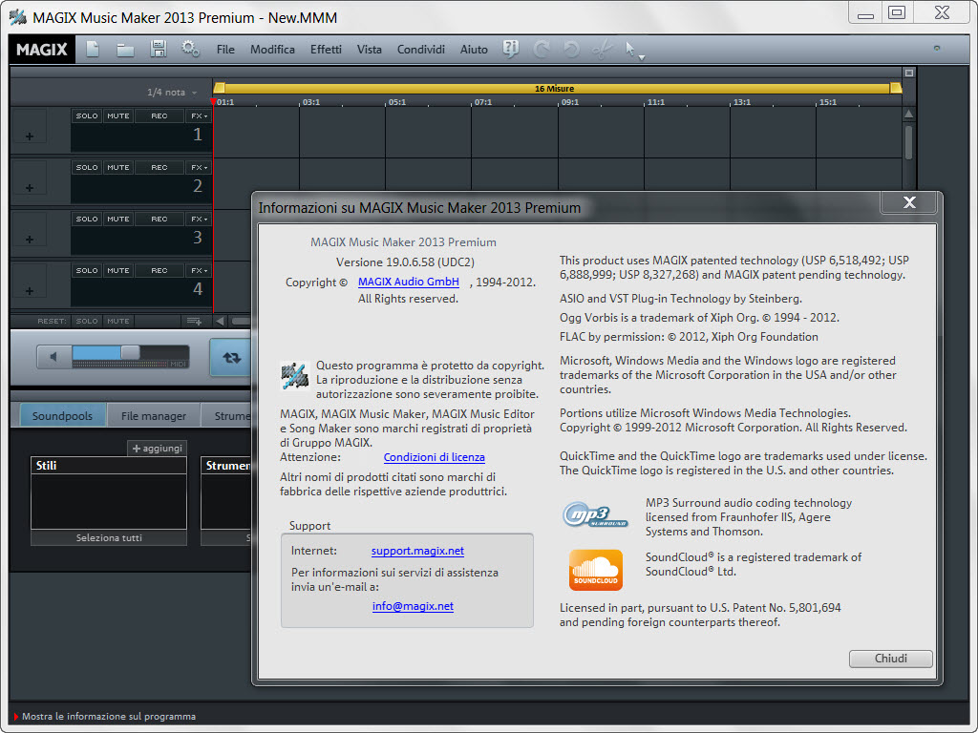
Task: Click info@magix.net email link
Action: pos(413,606)
